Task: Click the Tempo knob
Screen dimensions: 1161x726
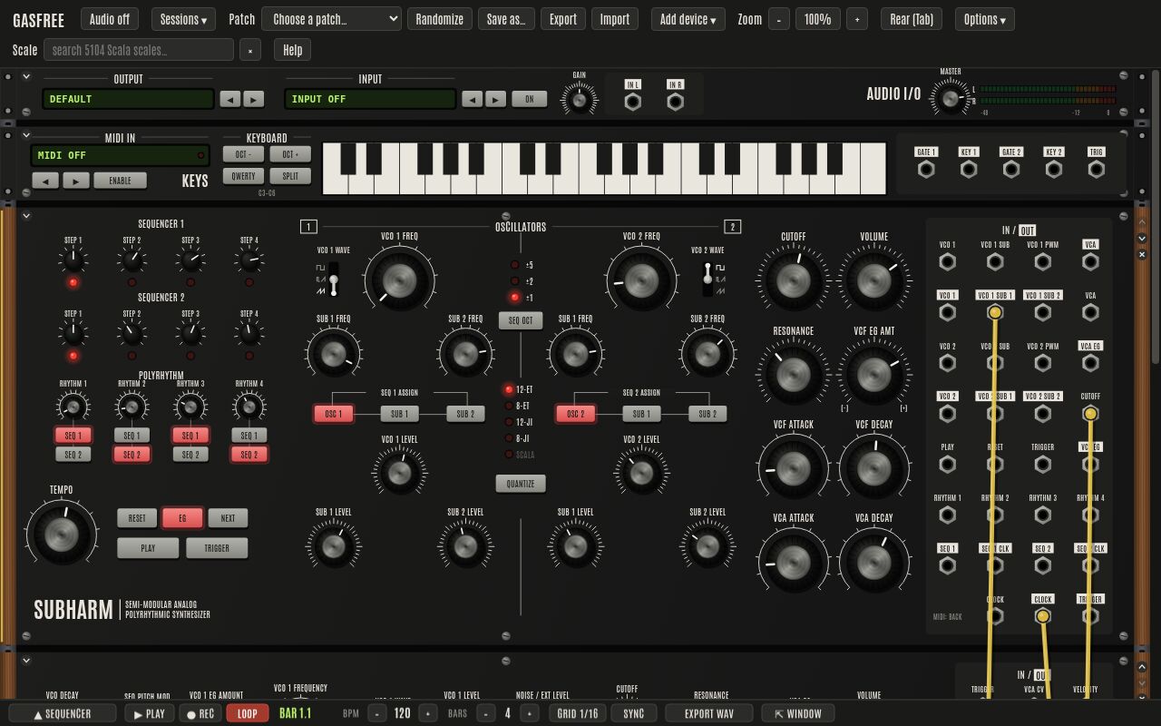Action: tap(62, 534)
